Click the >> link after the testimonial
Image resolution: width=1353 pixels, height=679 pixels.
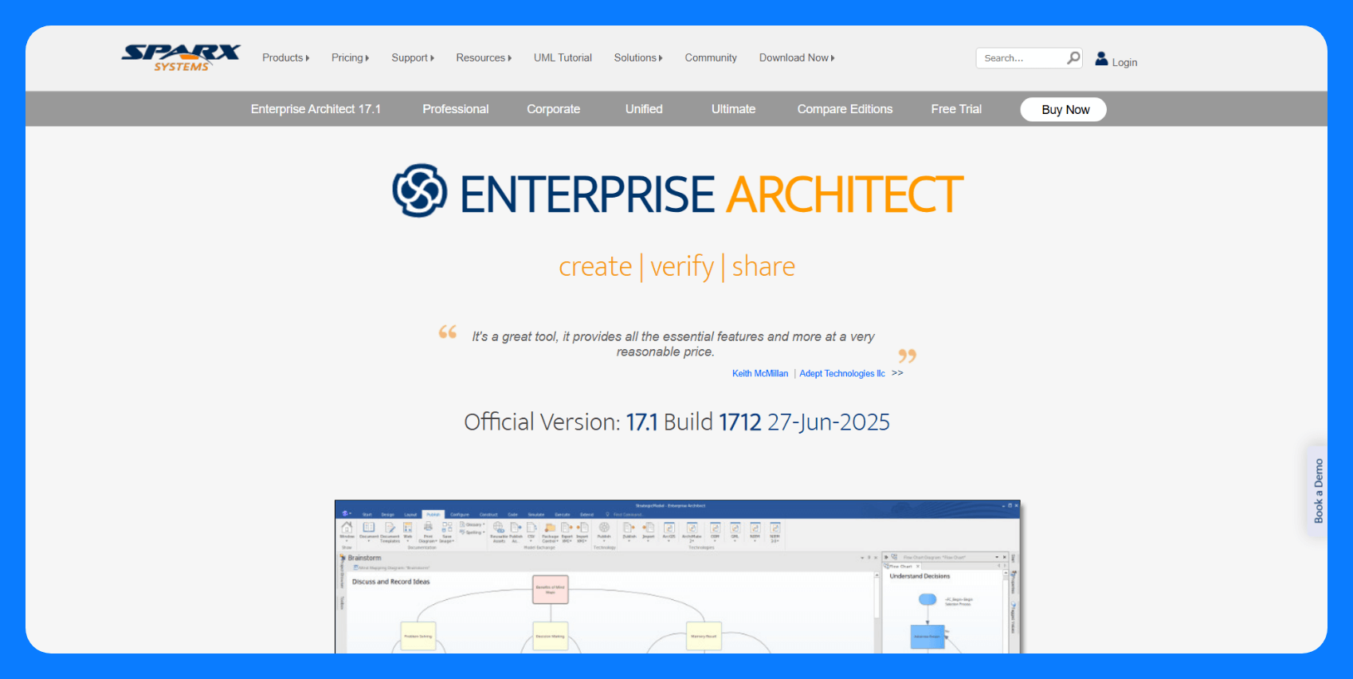[x=897, y=373]
